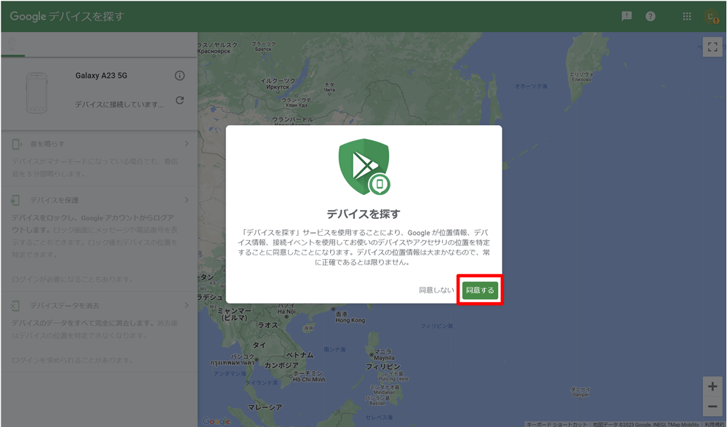The width and height of the screenshot is (727, 427).
Task: Click the Hong Kong label on map
Action: [350, 320]
